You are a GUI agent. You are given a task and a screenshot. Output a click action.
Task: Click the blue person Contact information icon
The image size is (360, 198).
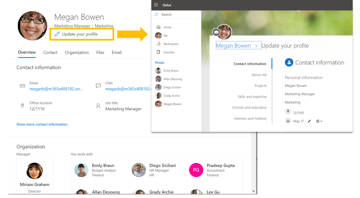[289, 62]
